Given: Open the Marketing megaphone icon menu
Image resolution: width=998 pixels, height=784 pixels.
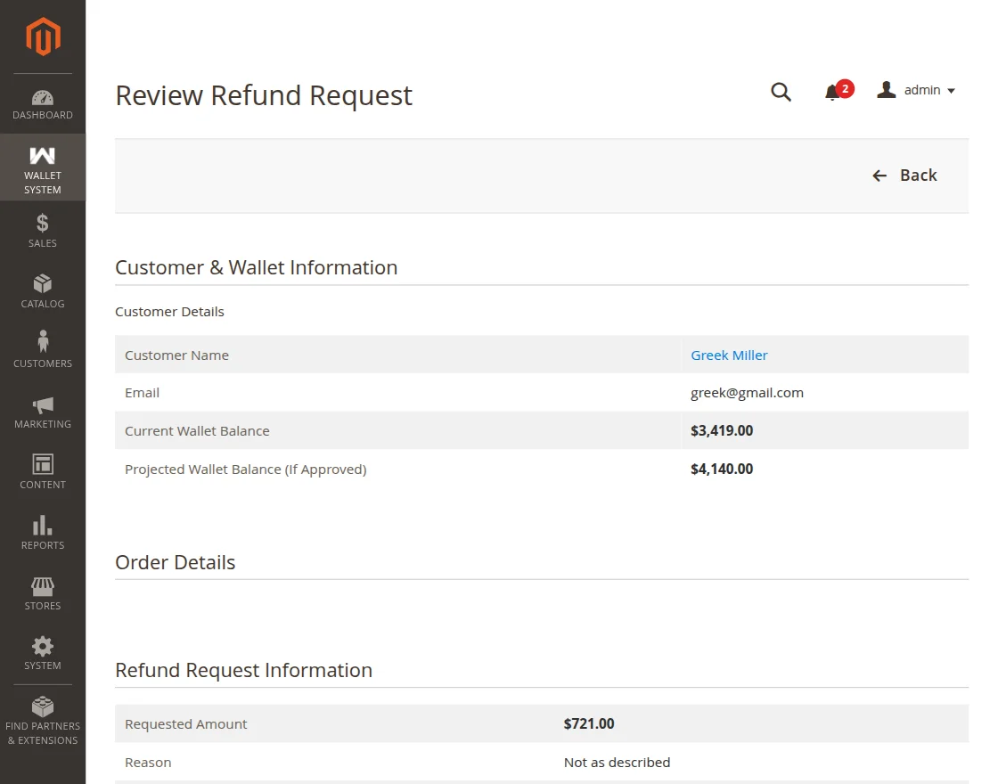Looking at the screenshot, I should coord(43,404).
